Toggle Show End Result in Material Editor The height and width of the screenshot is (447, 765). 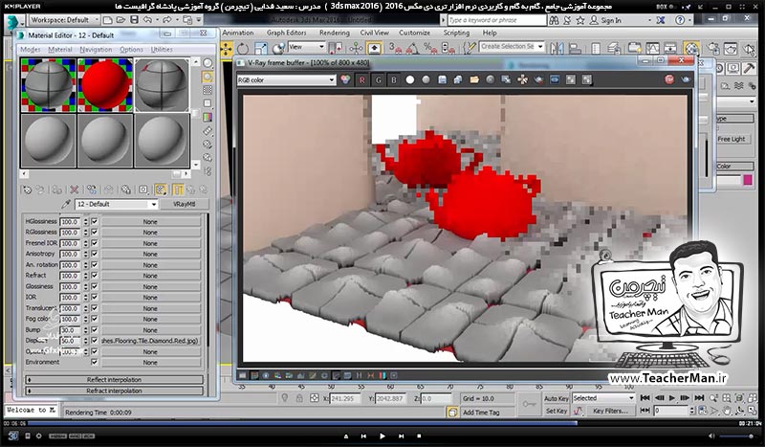[x=178, y=190]
